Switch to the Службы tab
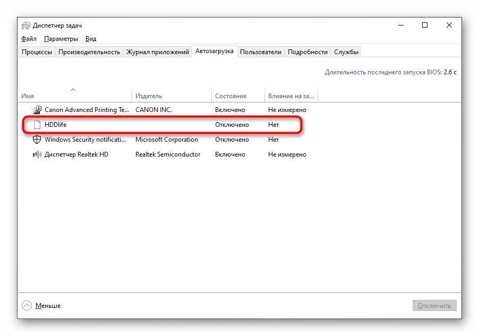Image resolution: width=479 pixels, height=336 pixels. [346, 52]
